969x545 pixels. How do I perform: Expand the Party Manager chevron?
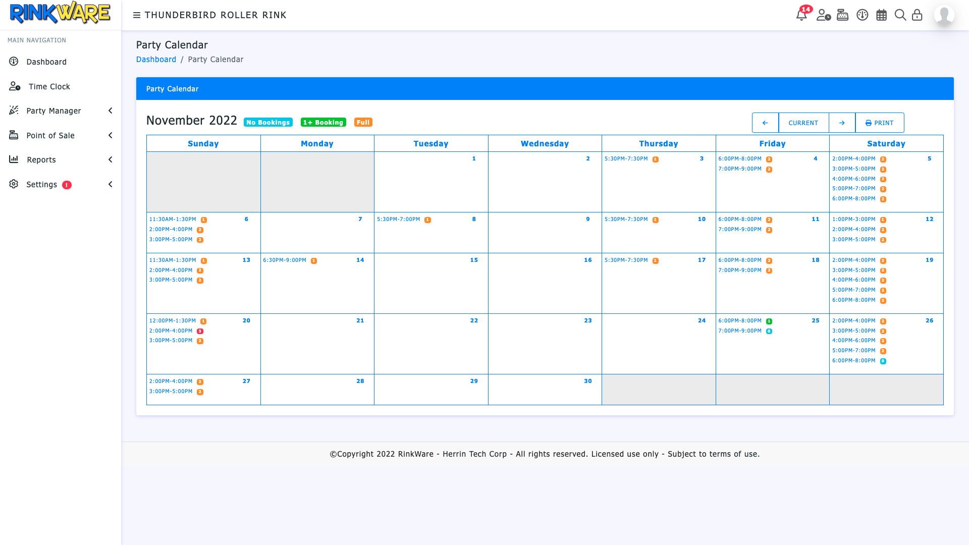(x=110, y=111)
